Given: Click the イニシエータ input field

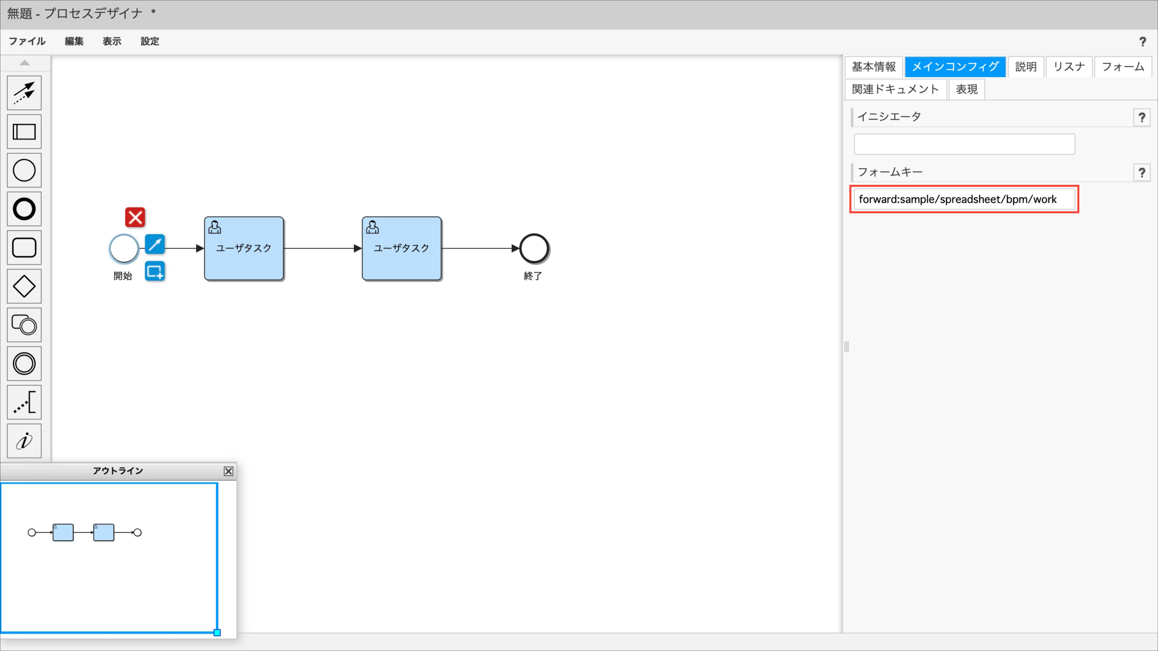Looking at the screenshot, I should (964, 144).
